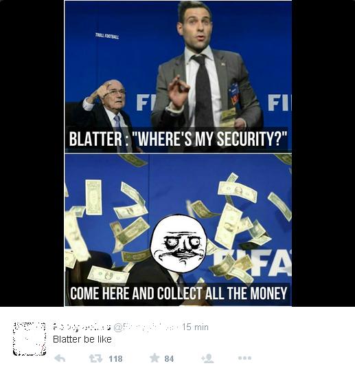Click the favorite count 84
The height and width of the screenshot is (368, 355).
(x=169, y=358)
